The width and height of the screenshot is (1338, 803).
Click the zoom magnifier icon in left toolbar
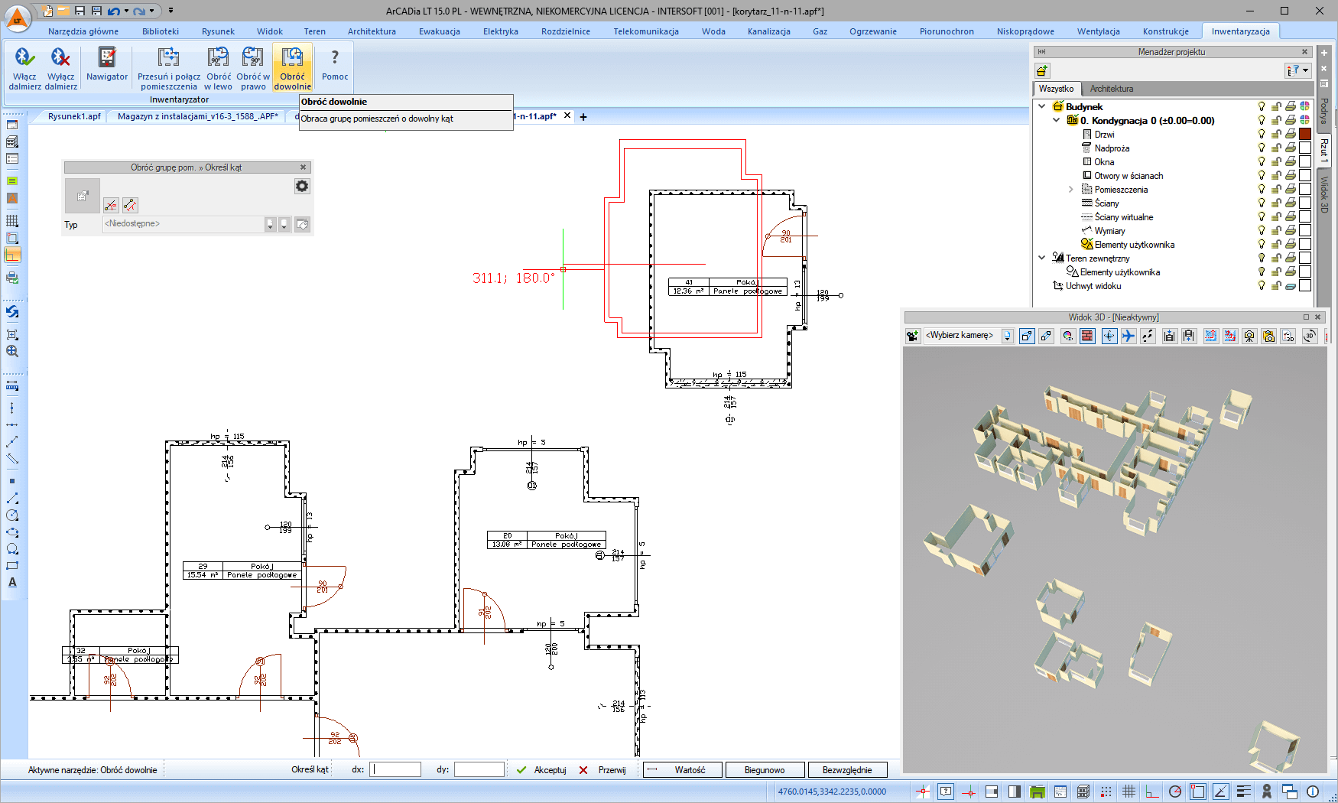12,351
